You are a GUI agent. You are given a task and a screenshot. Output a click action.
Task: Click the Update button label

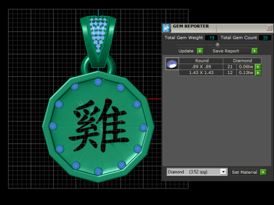pos(186,51)
